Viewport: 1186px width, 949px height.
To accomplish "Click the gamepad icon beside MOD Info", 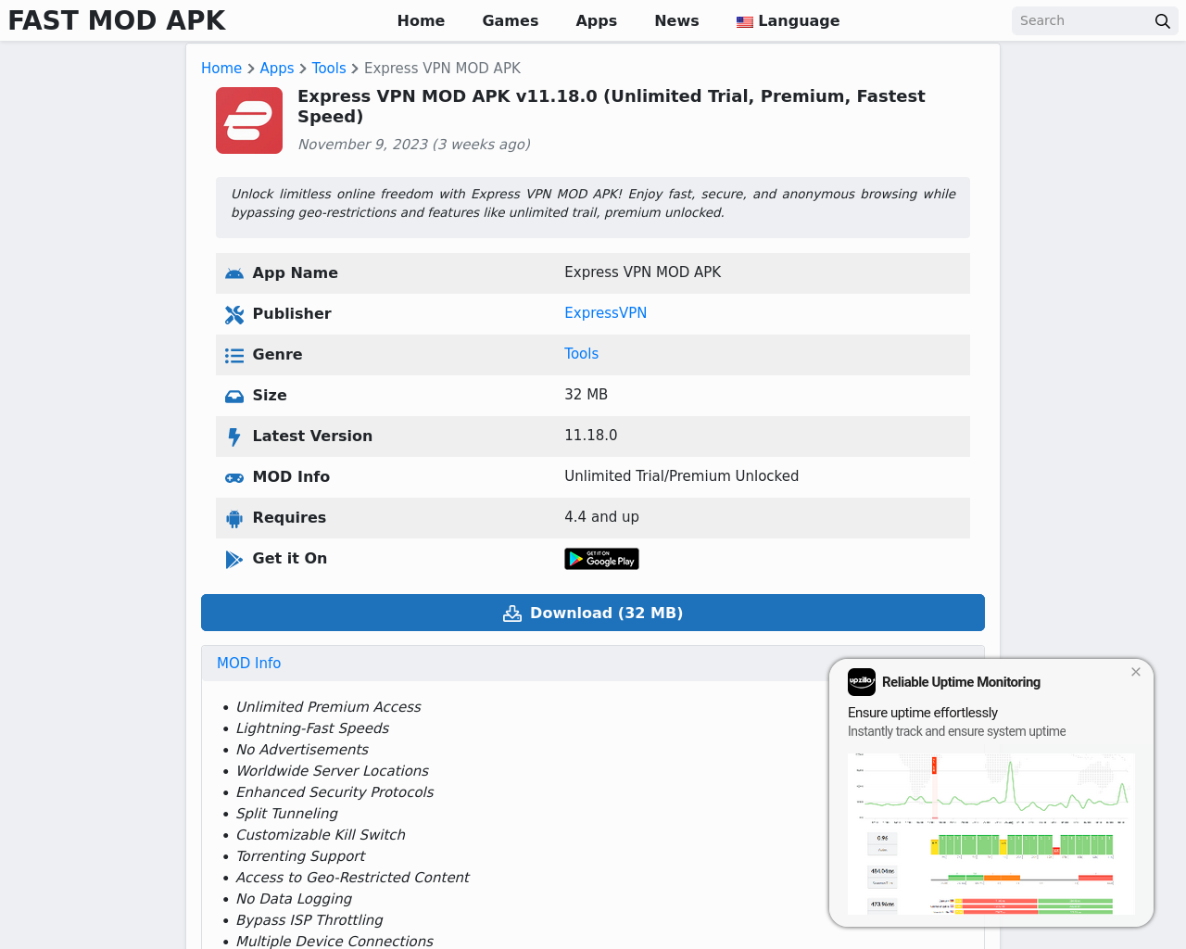I will click(234, 477).
